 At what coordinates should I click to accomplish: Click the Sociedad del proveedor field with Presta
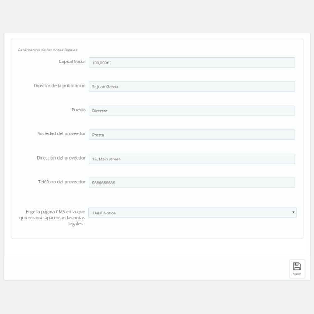pos(192,135)
